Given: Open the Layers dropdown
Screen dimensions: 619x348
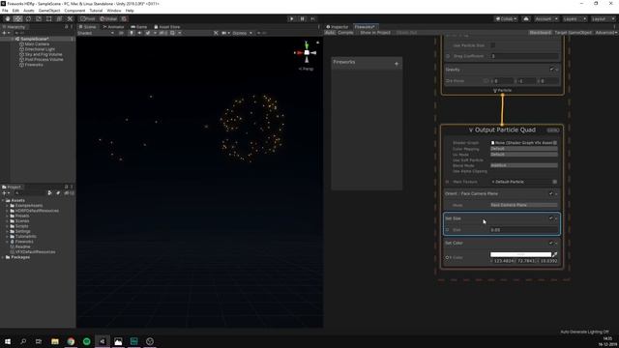Looking at the screenshot, I should pos(575,18).
